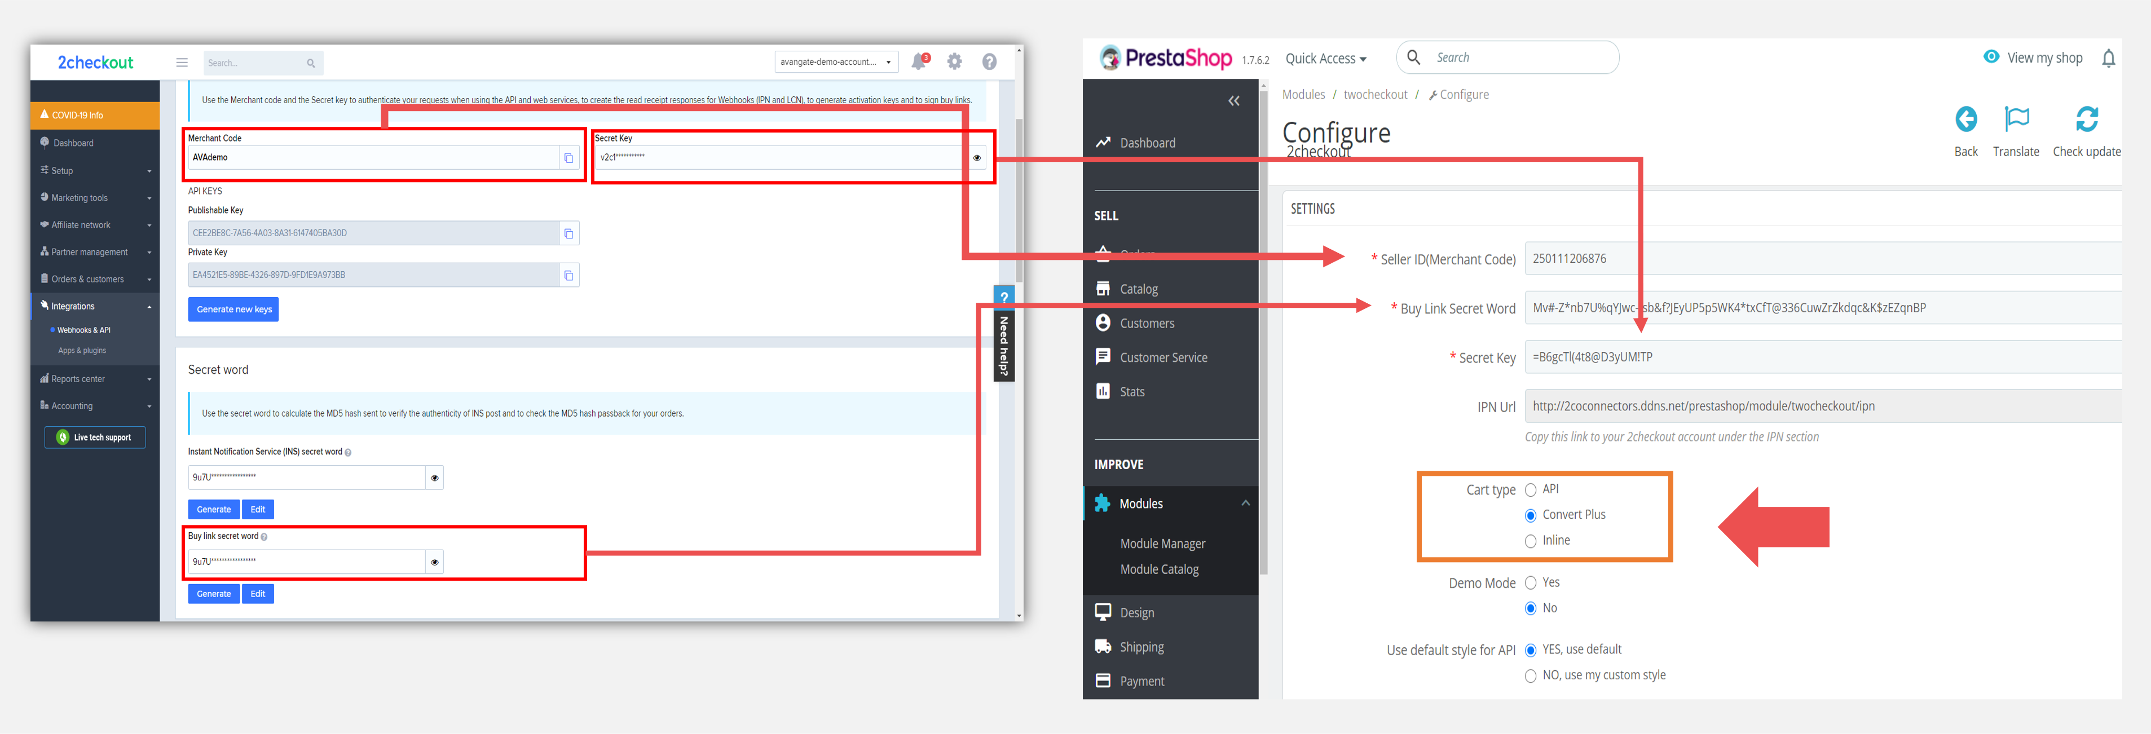Click Generate under INS secret word
Viewport: 2151px width, 734px height.
pos(214,510)
